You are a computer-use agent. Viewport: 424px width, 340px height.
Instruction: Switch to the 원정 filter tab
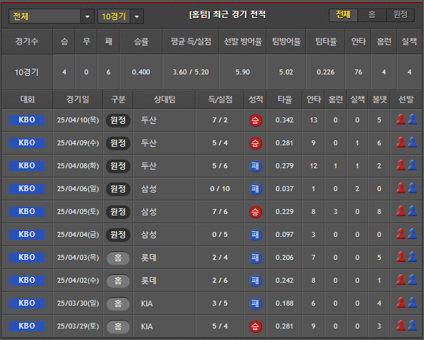pyautogui.click(x=400, y=15)
